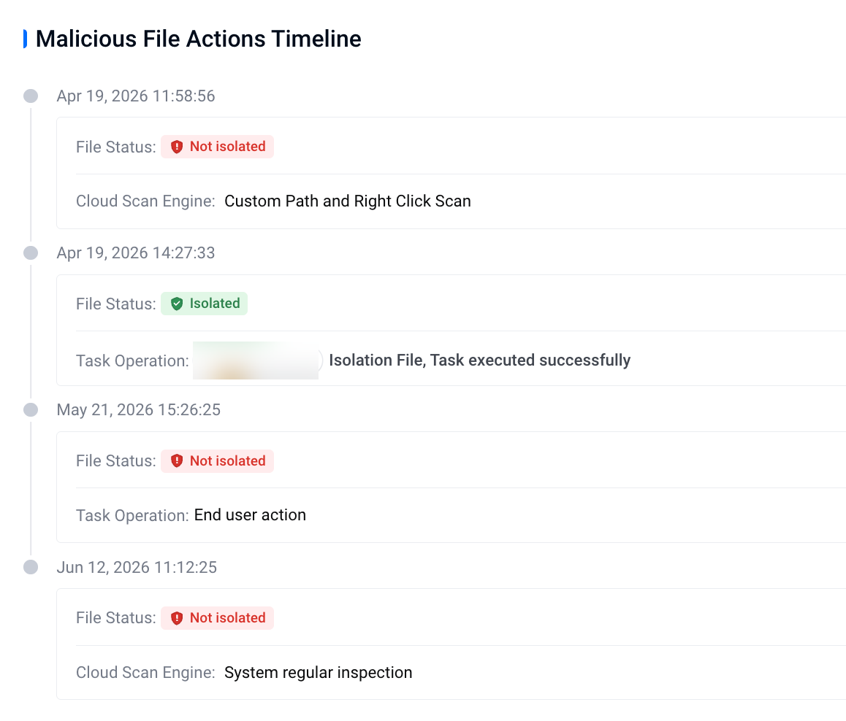Click the green shield icon beside Isolated
The image size is (846, 721).
point(177,304)
